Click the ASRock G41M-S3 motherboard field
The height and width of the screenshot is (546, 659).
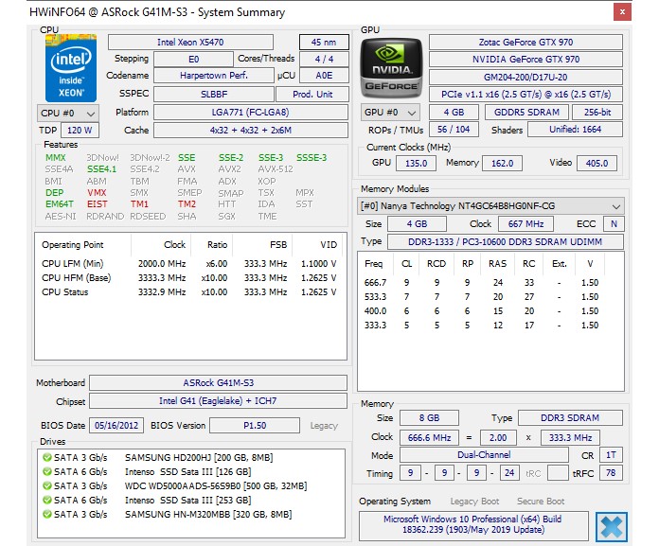[219, 383]
